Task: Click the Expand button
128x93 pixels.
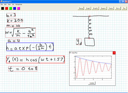Action: 103,8
